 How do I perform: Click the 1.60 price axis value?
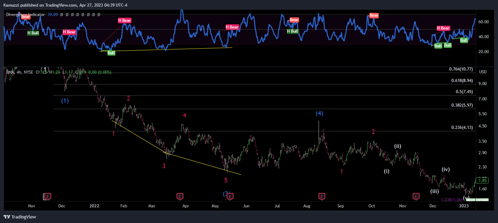coord(483,189)
